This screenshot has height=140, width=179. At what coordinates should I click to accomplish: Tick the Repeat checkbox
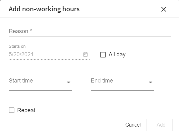click(12, 110)
